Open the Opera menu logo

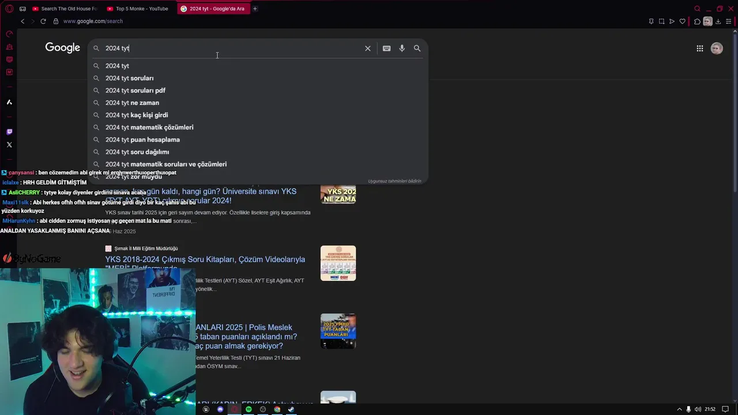[x=9, y=9]
